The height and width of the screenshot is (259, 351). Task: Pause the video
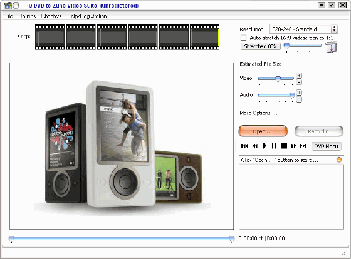(274, 146)
